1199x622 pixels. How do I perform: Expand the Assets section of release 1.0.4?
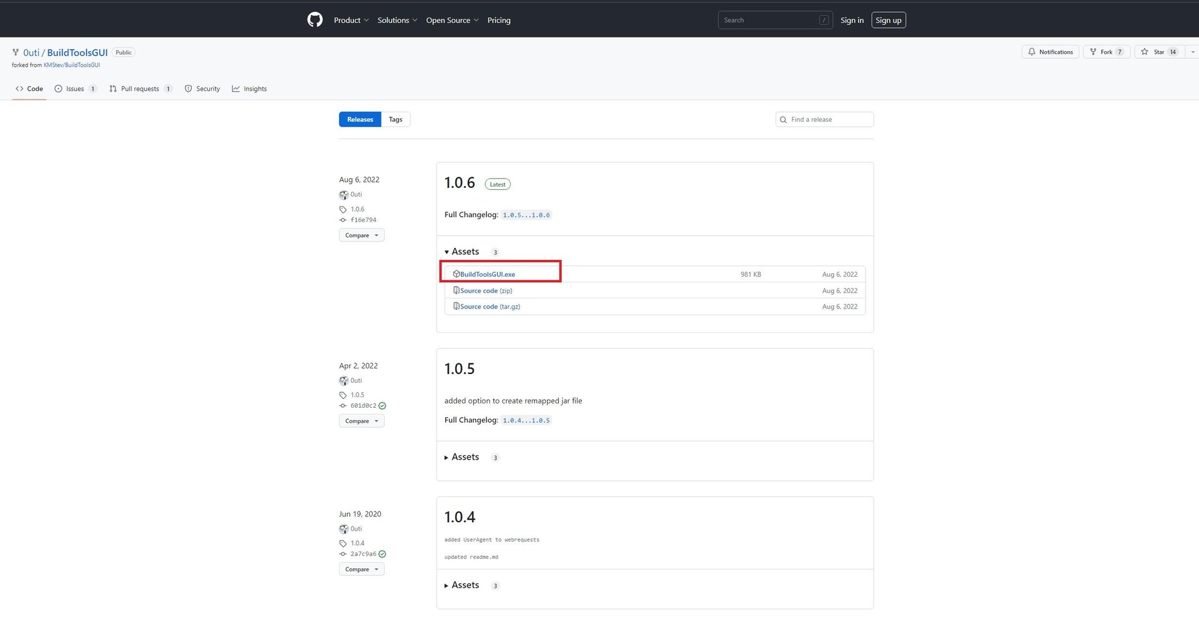click(462, 585)
